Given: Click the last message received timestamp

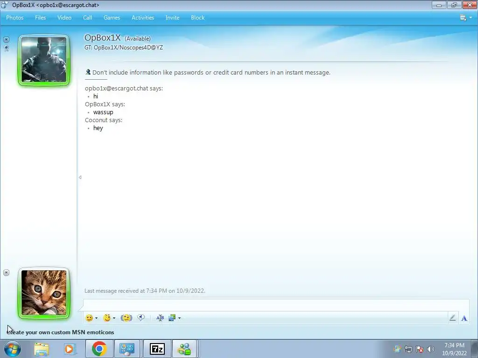Looking at the screenshot, I should pyautogui.click(x=145, y=291).
